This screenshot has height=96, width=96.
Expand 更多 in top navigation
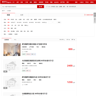click(x=68, y=2)
